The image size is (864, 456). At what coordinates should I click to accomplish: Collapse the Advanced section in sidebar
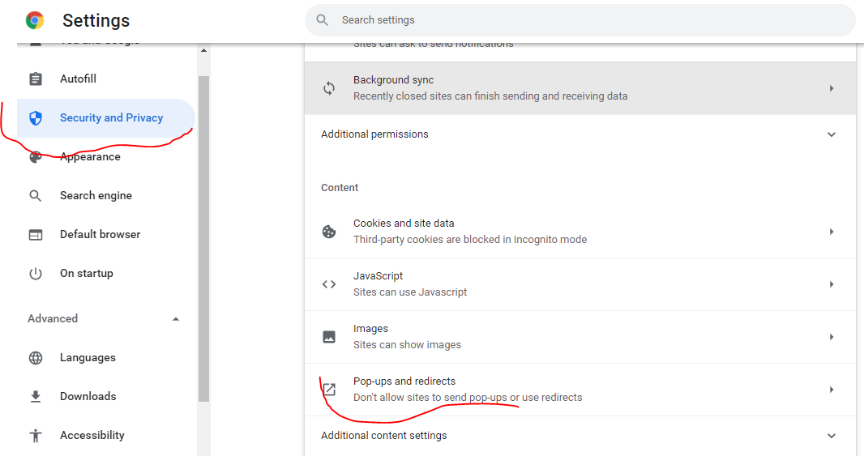click(176, 319)
